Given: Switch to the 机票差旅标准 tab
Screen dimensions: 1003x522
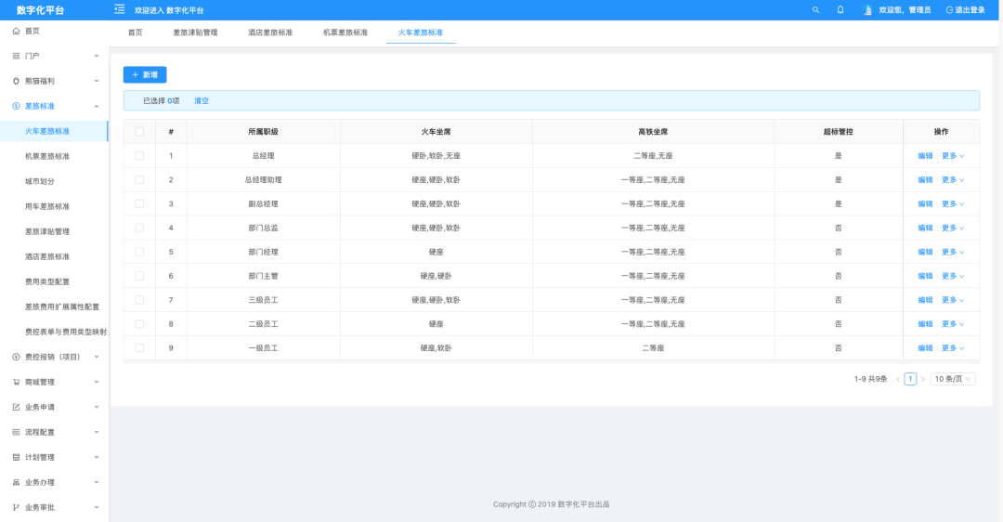Looking at the screenshot, I should (x=345, y=33).
